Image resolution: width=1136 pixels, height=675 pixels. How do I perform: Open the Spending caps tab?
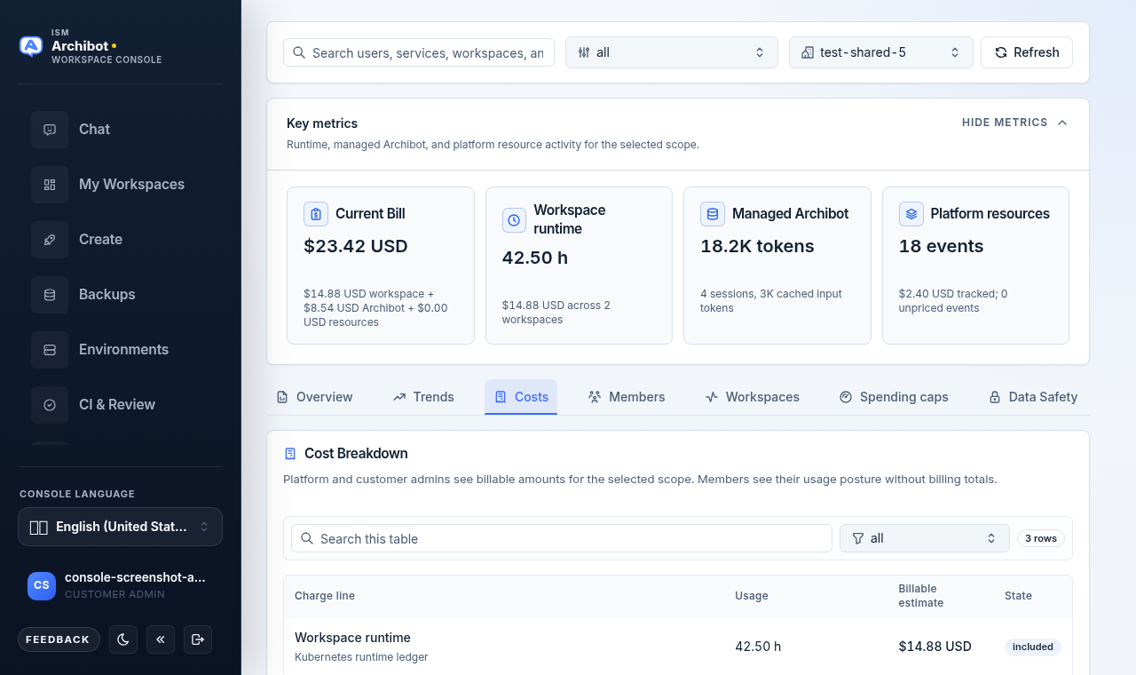pyautogui.click(x=894, y=397)
